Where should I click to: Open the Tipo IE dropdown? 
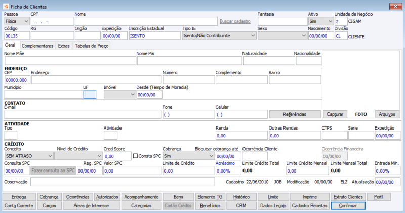pos(219,36)
